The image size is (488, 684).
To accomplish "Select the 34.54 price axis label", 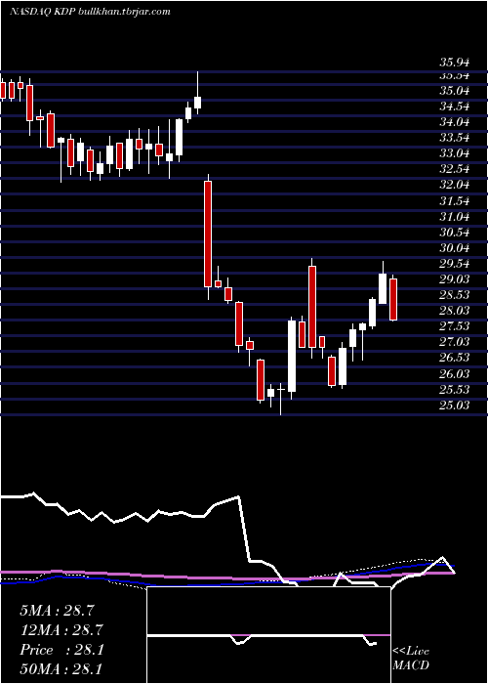I will pos(455,107).
